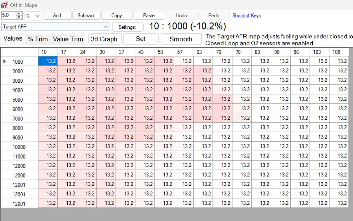Open the 3d Graph view

click(x=104, y=39)
